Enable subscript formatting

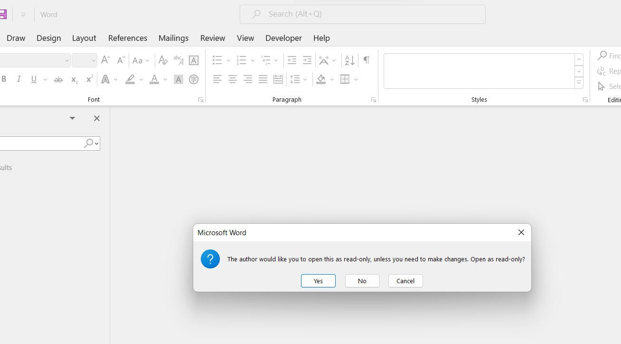pyautogui.click(x=74, y=79)
